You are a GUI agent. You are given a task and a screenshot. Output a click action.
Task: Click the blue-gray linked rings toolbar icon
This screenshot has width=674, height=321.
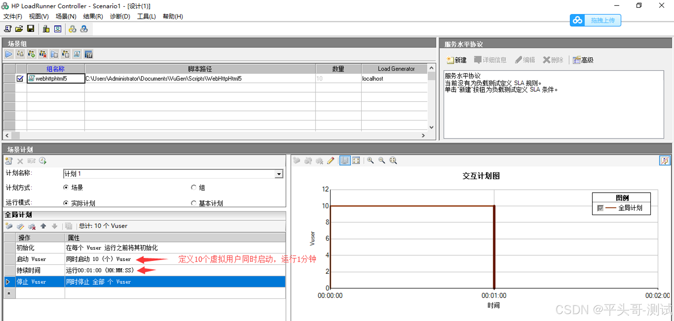point(84,29)
